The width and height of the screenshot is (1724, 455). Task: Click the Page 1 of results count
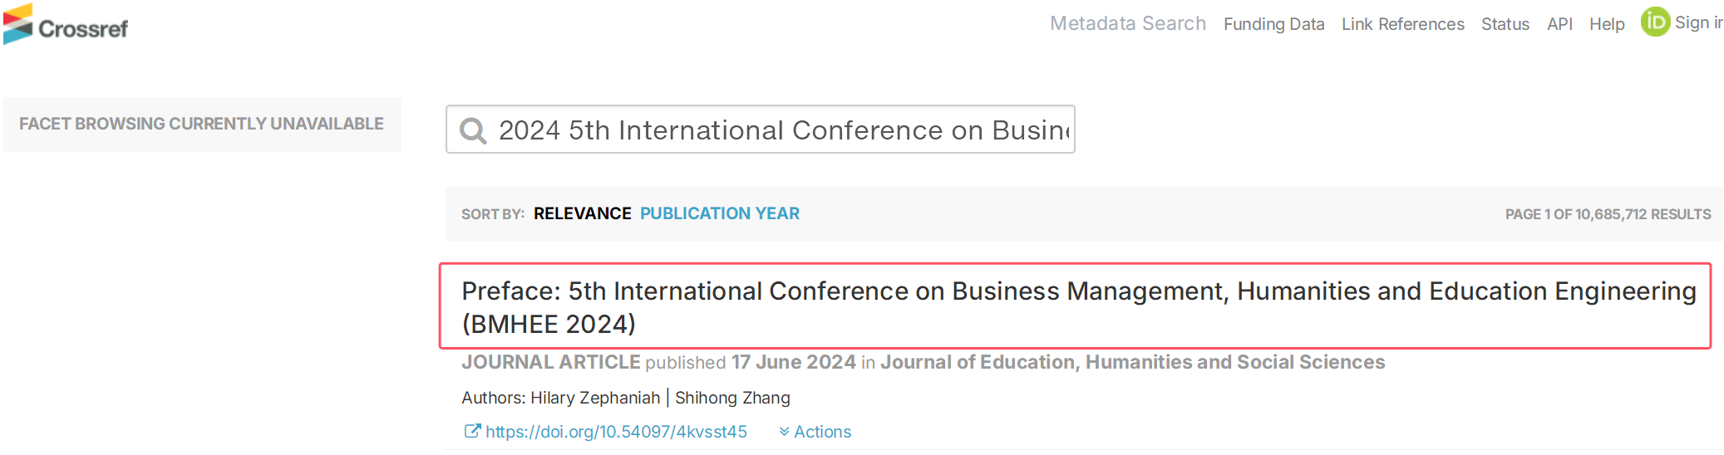(x=1607, y=214)
